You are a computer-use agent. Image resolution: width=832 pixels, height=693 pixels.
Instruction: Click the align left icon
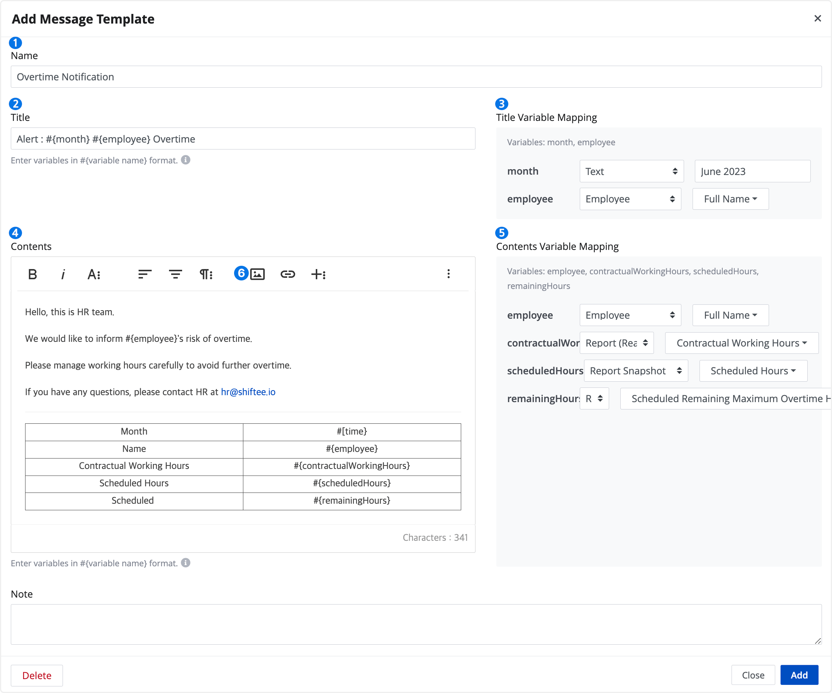pyautogui.click(x=144, y=274)
